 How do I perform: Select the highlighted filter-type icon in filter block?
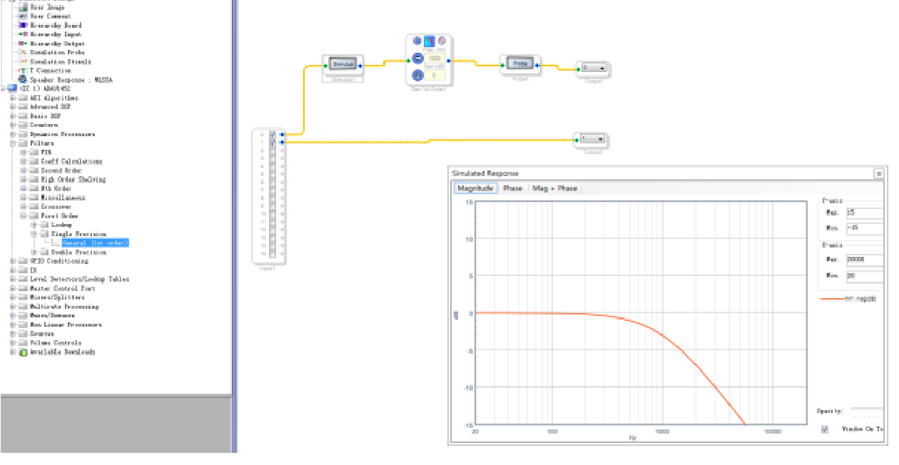click(429, 43)
